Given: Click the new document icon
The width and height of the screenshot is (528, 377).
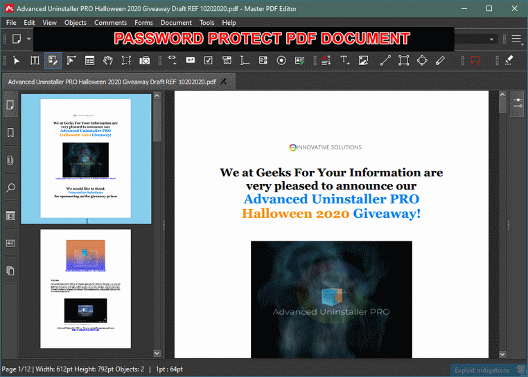Looking at the screenshot, I should [x=16, y=39].
